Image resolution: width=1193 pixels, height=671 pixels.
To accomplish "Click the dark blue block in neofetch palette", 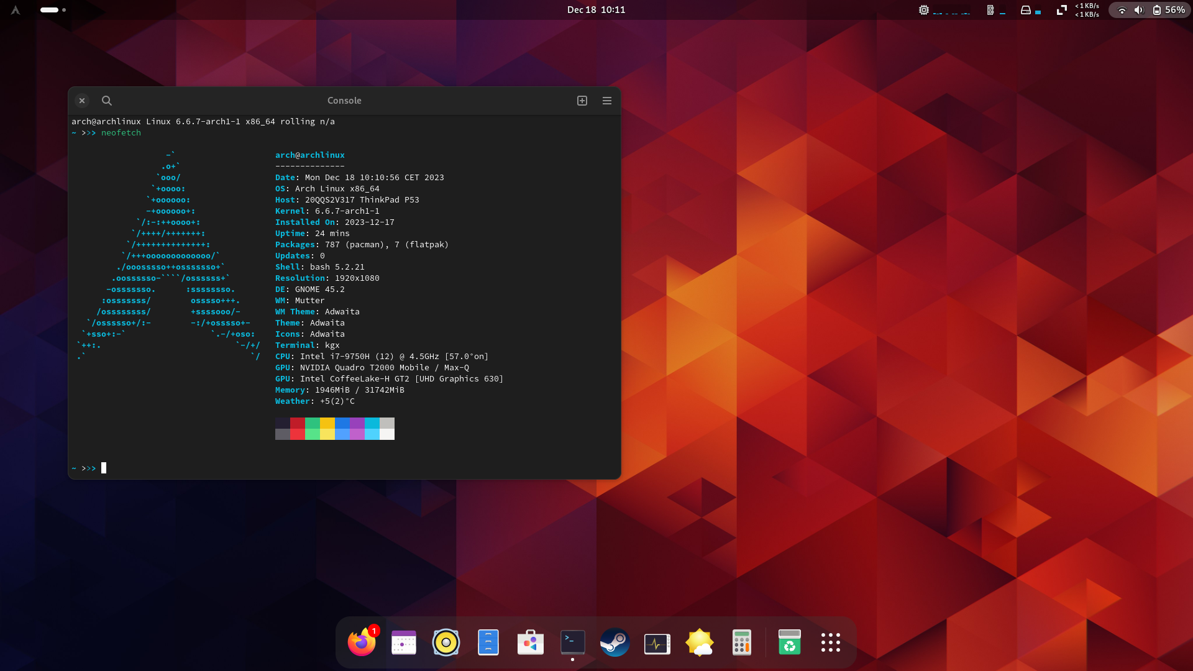I will (x=342, y=423).
